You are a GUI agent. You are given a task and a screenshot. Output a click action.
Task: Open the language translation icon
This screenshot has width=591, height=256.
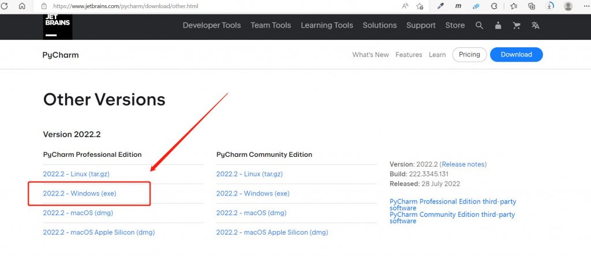coord(535,25)
